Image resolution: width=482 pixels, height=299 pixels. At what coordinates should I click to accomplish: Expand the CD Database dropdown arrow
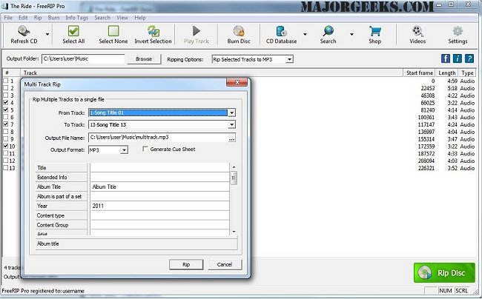[x=305, y=34]
